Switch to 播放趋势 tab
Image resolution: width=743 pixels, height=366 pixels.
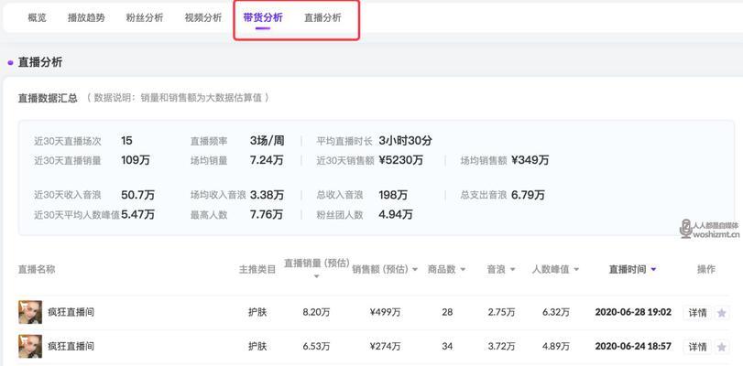pyautogui.click(x=86, y=17)
